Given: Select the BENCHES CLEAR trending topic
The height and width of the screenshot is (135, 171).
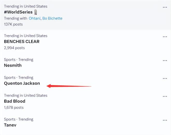Looking at the screenshot, I should [x=22, y=41].
